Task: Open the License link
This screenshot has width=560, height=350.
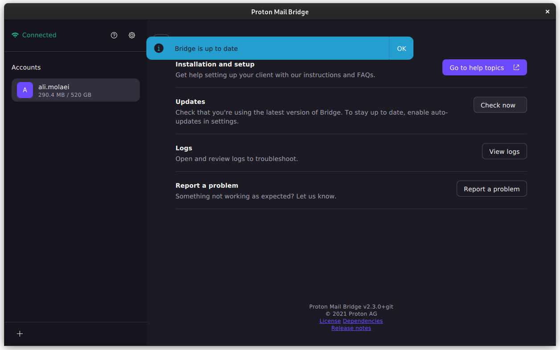Action: point(330,321)
